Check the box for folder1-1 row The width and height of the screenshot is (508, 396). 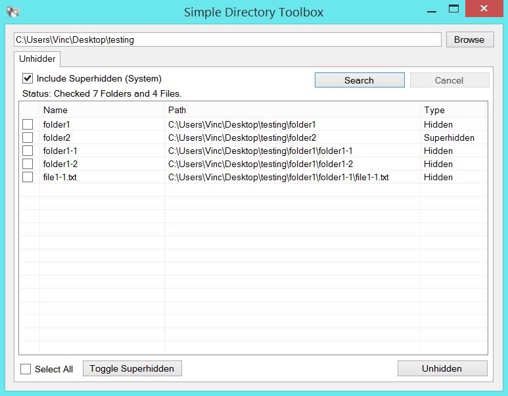(x=28, y=151)
